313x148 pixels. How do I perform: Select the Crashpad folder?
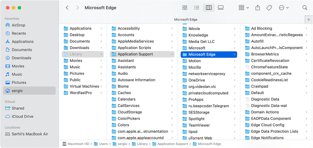click(x=276, y=86)
